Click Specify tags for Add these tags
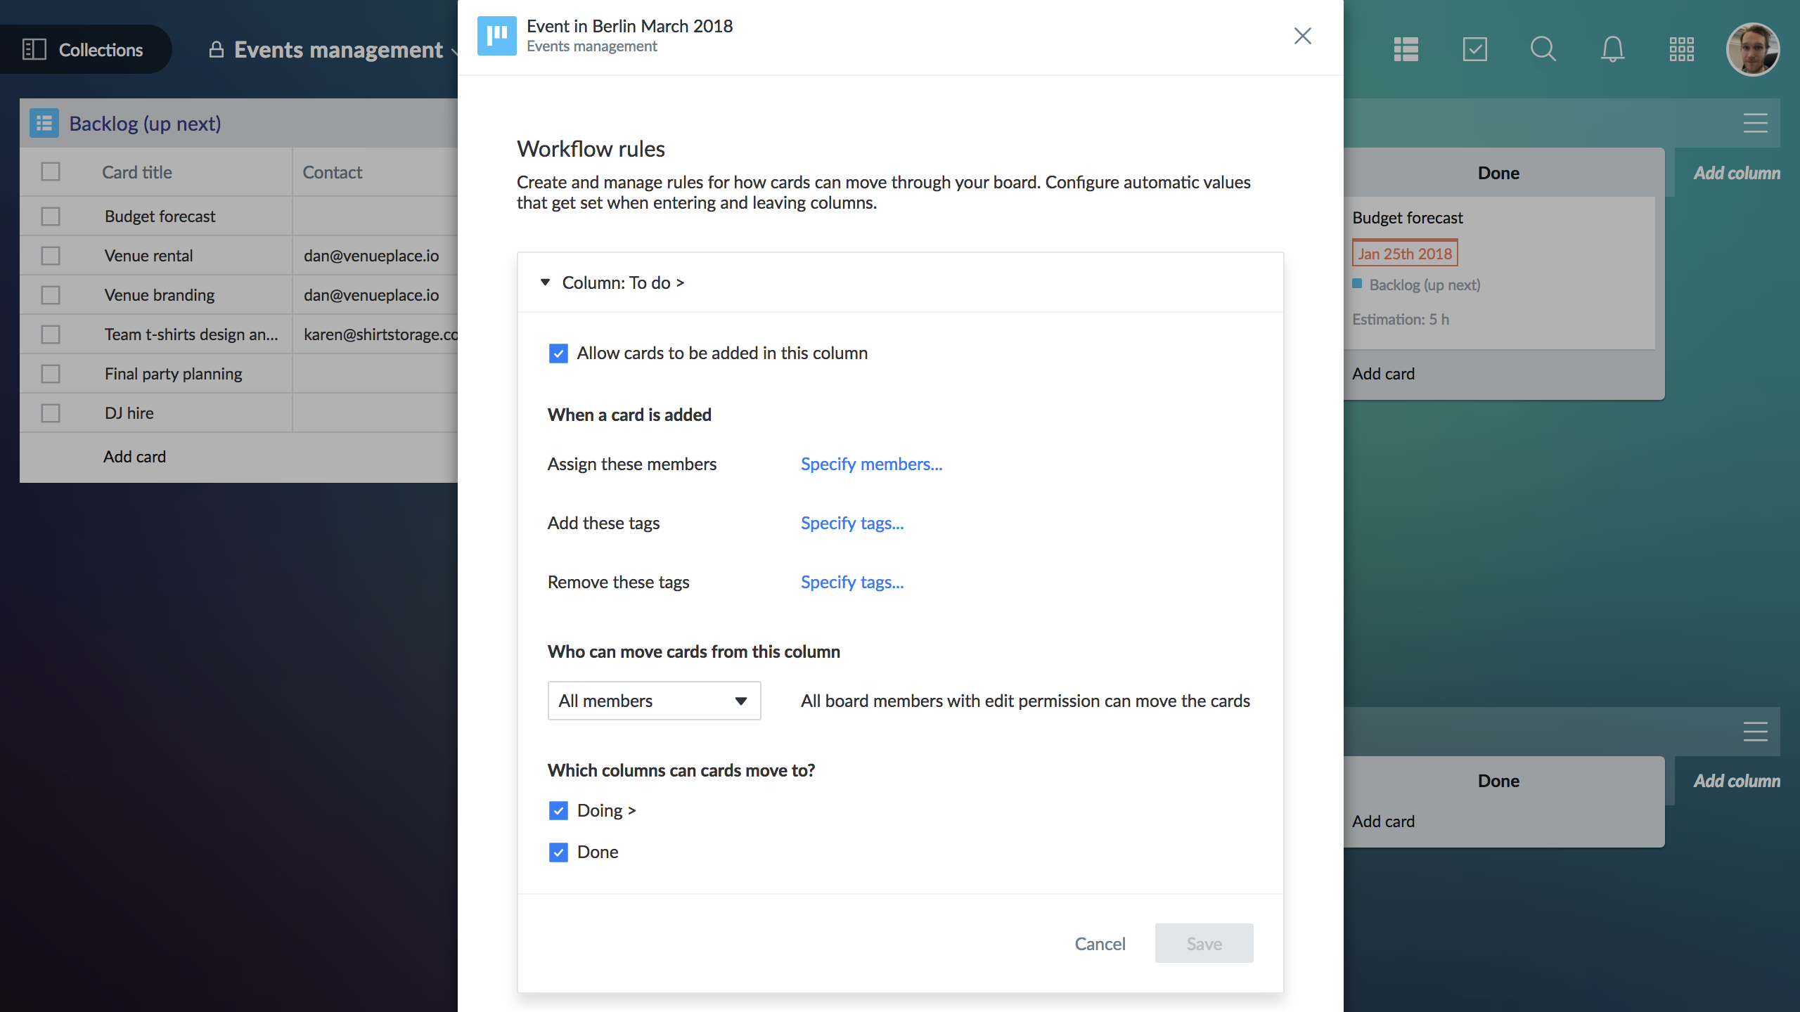Image resolution: width=1800 pixels, height=1012 pixels. click(852, 524)
